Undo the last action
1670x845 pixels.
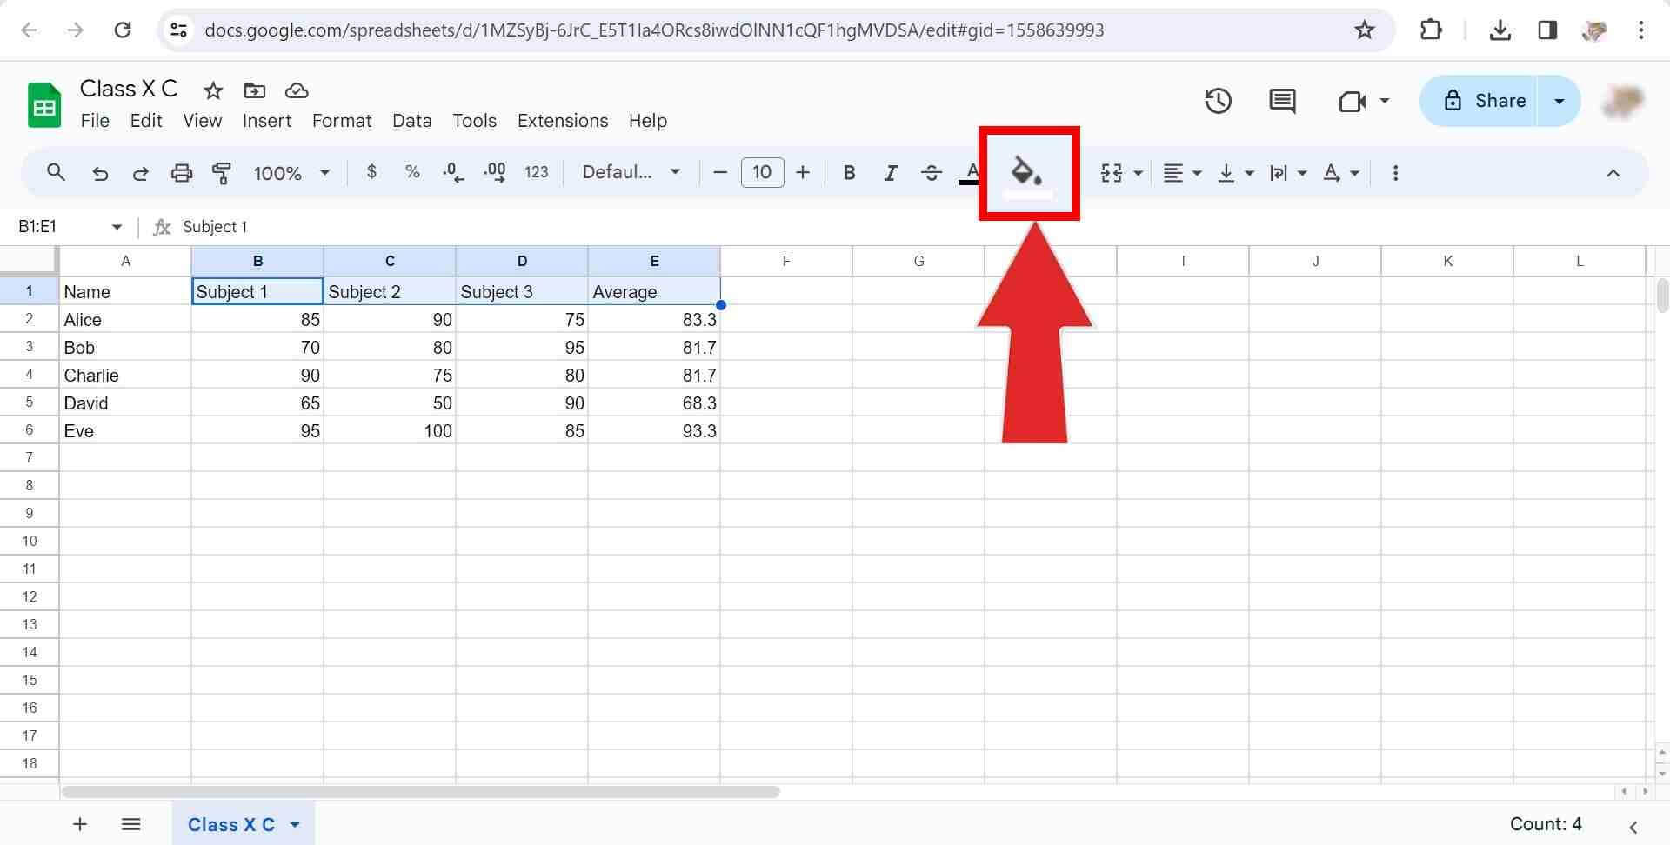point(100,172)
